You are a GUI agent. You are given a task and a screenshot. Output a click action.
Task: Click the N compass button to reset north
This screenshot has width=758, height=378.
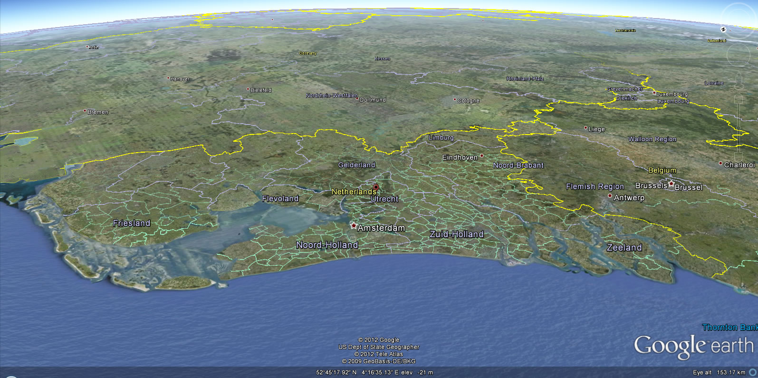[x=723, y=29]
